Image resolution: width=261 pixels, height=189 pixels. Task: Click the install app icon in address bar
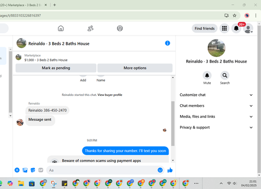tap(227, 16)
